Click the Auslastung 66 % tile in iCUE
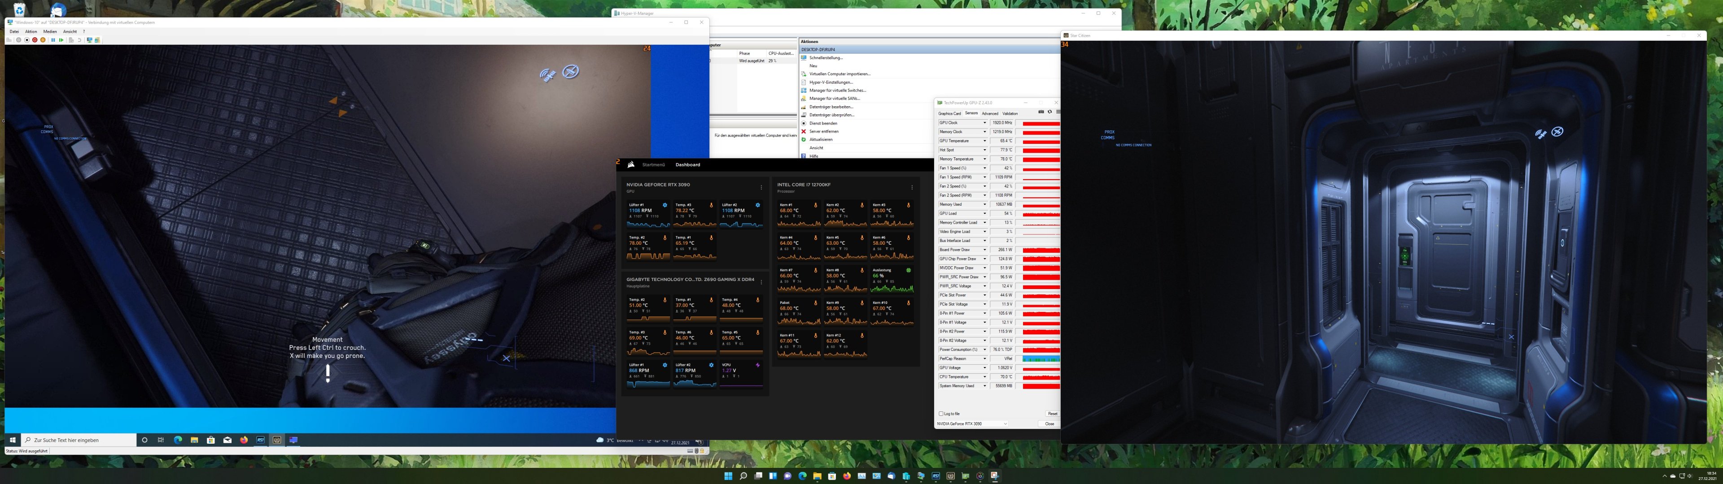 click(893, 280)
